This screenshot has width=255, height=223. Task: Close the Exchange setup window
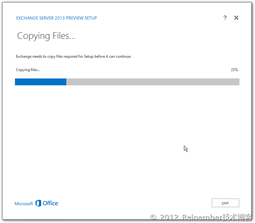(236, 18)
